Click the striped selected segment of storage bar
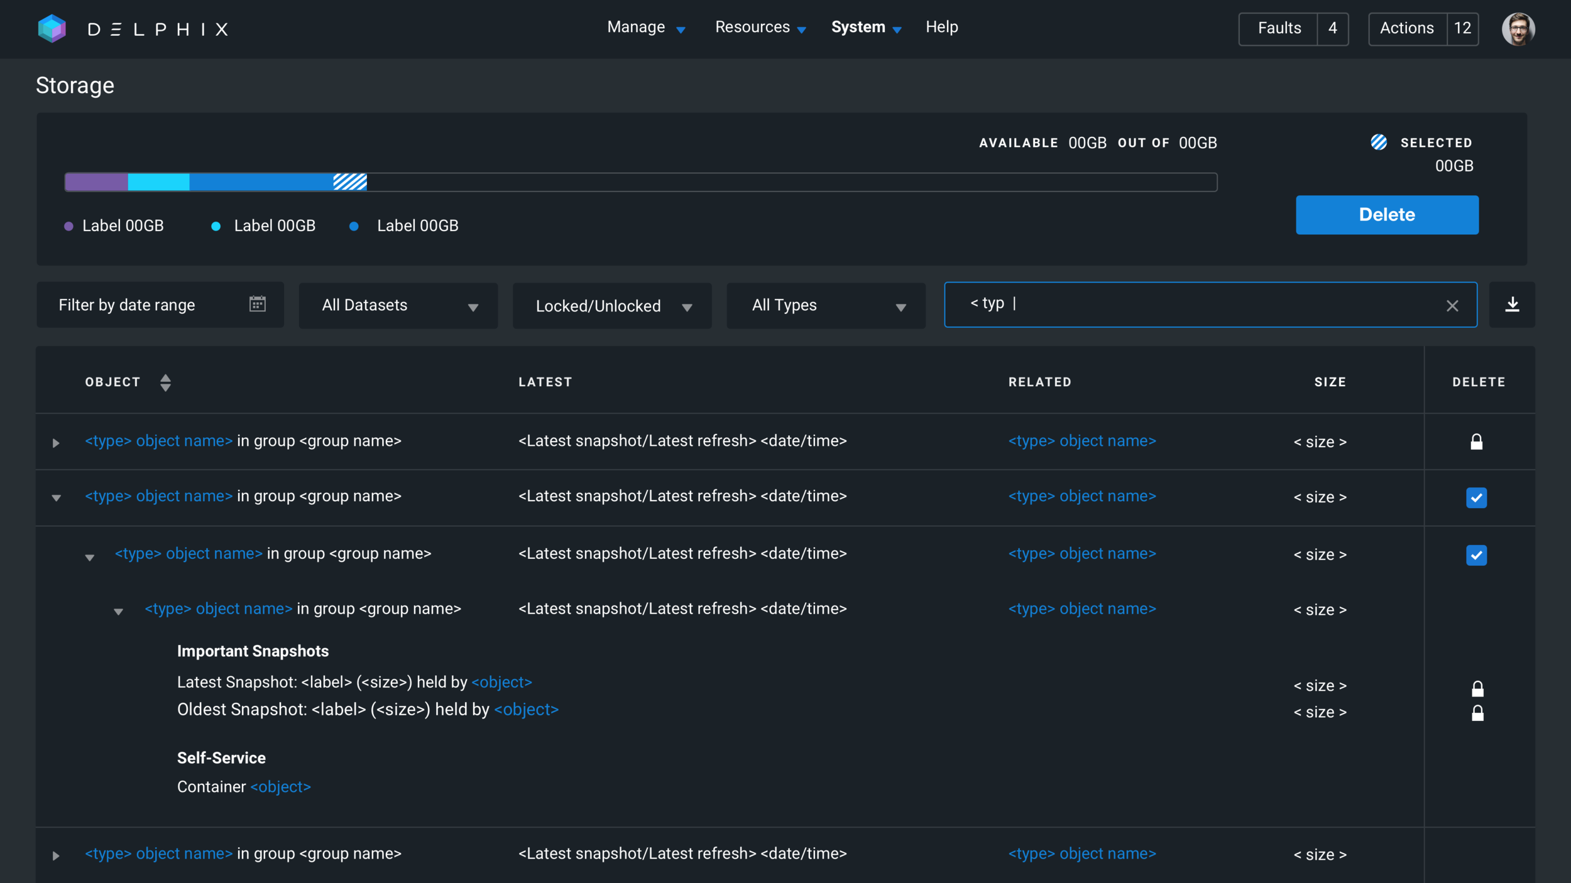The width and height of the screenshot is (1571, 883). [350, 182]
